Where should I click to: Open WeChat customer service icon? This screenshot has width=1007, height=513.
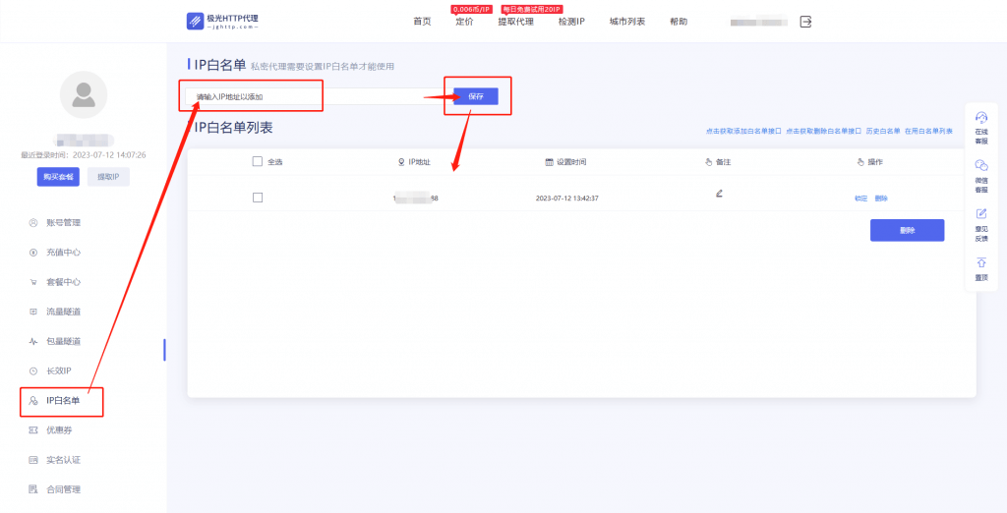pyautogui.click(x=980, y=165)
